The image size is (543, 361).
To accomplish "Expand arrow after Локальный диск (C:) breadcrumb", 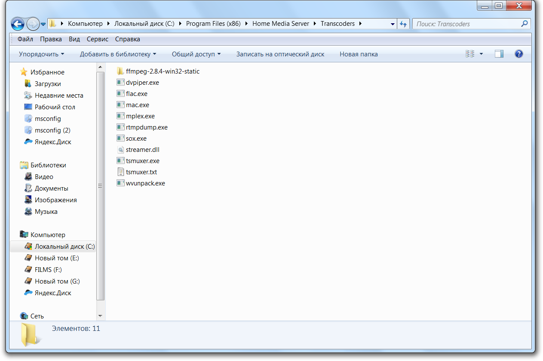I will click(180, 24).
